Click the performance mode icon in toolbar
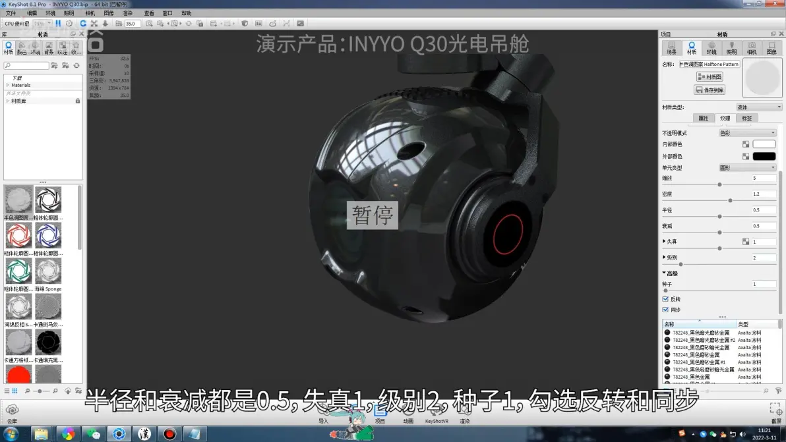Screen dimensions: 786x442 pyautogui.click(x=69, y=24)
